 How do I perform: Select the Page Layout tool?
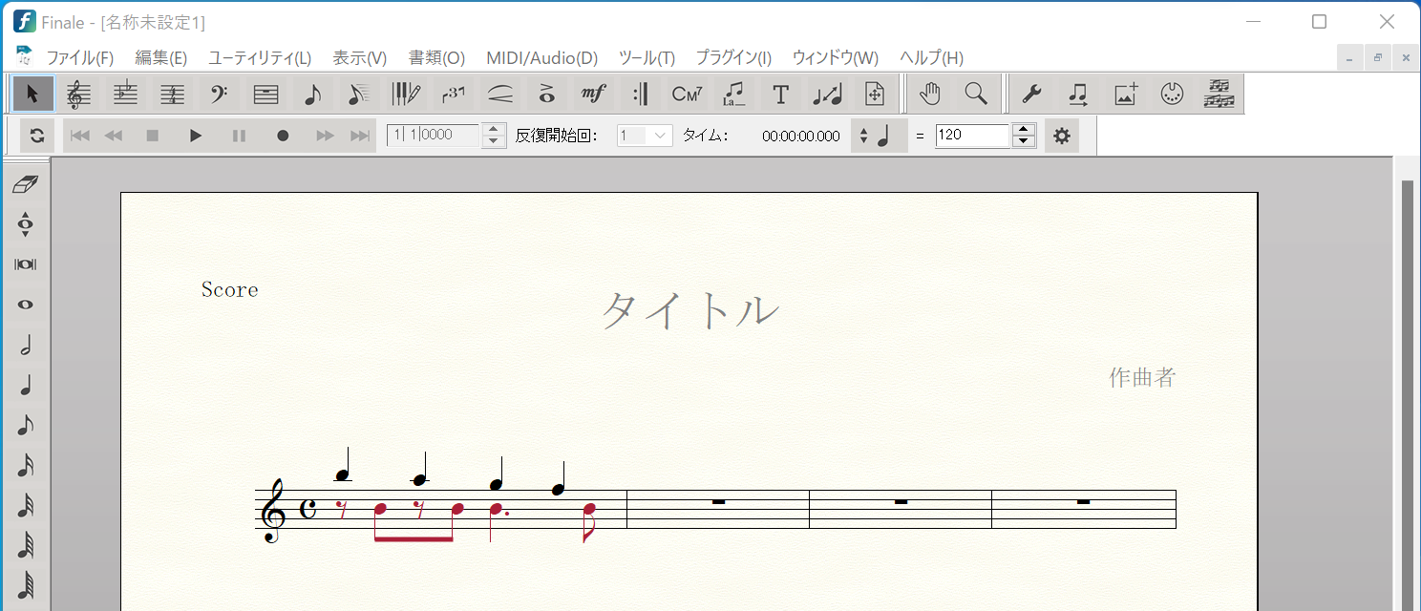tap(874, 94)
